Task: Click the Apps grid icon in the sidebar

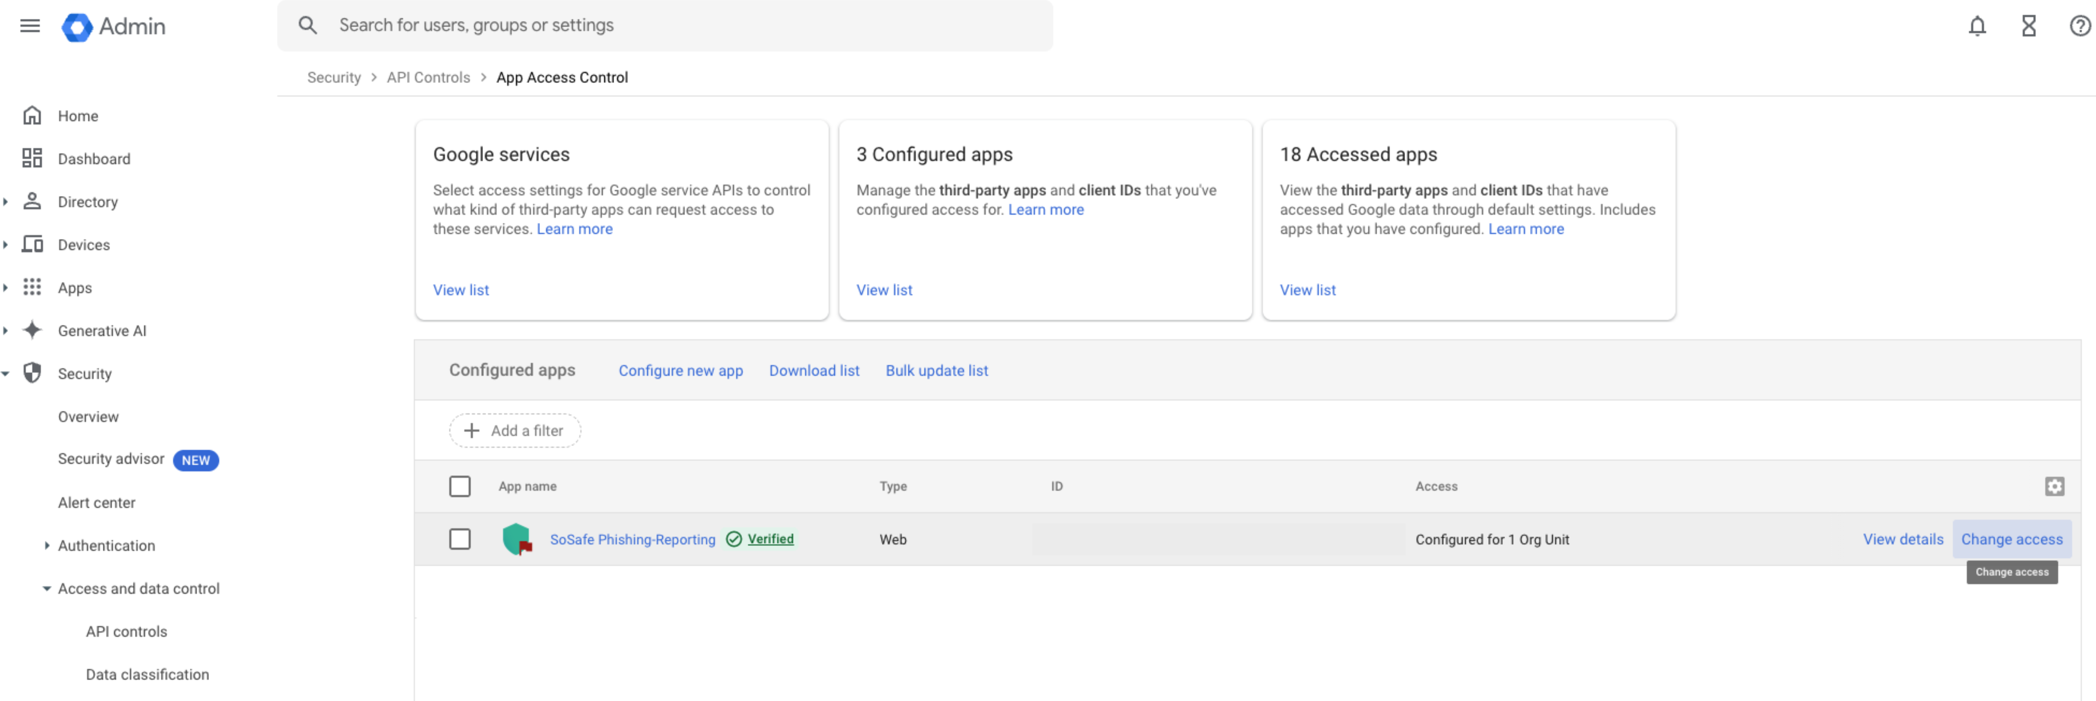Action: [33, 287]
